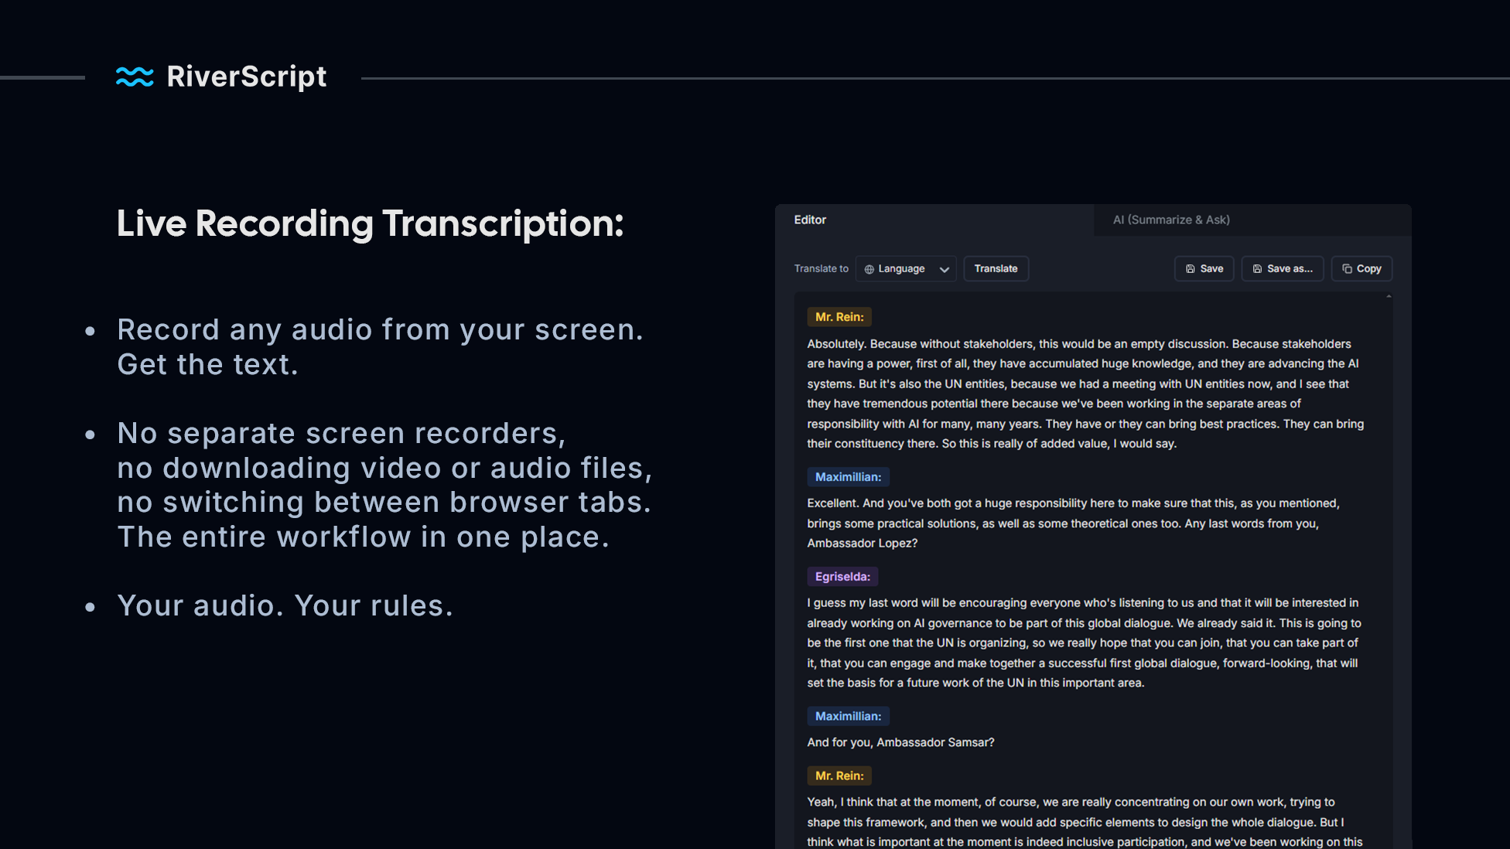
Task: Click the floppy disk icon on Save button
Action: (x=1191, y=269)
